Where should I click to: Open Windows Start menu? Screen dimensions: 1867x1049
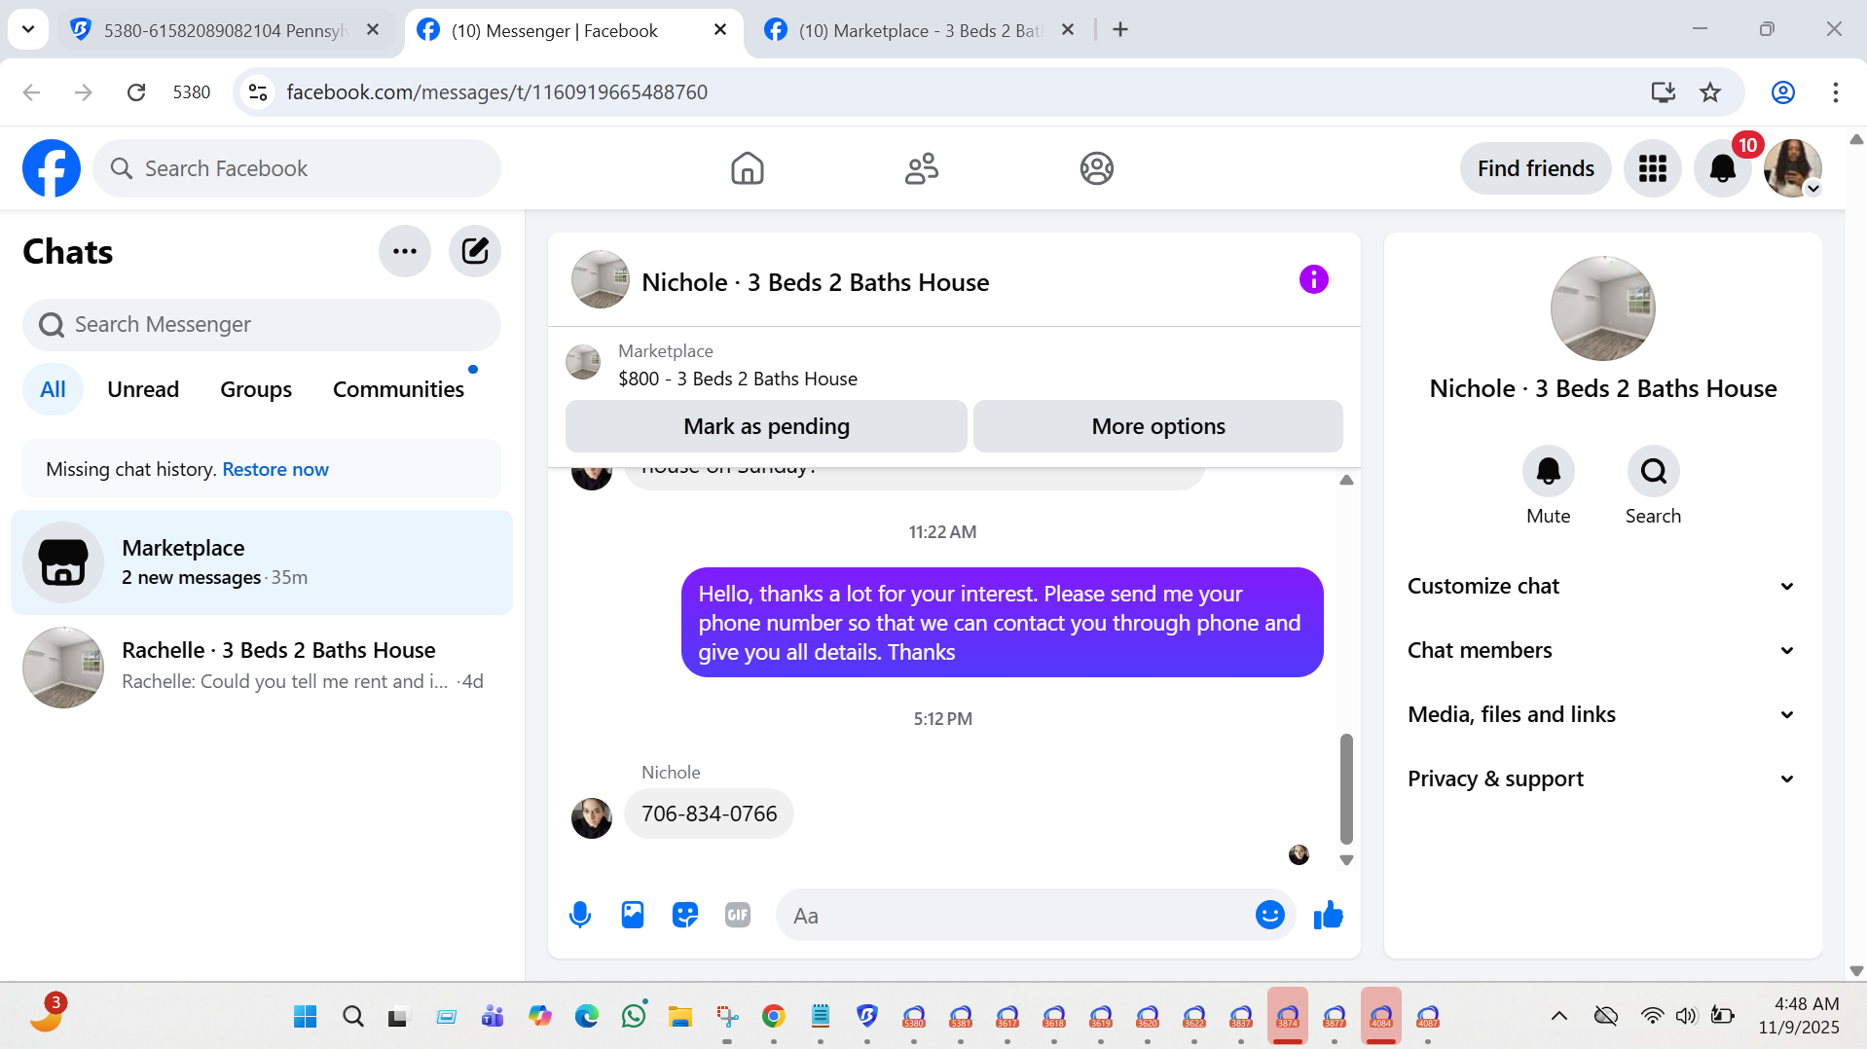pos(305,1016)
